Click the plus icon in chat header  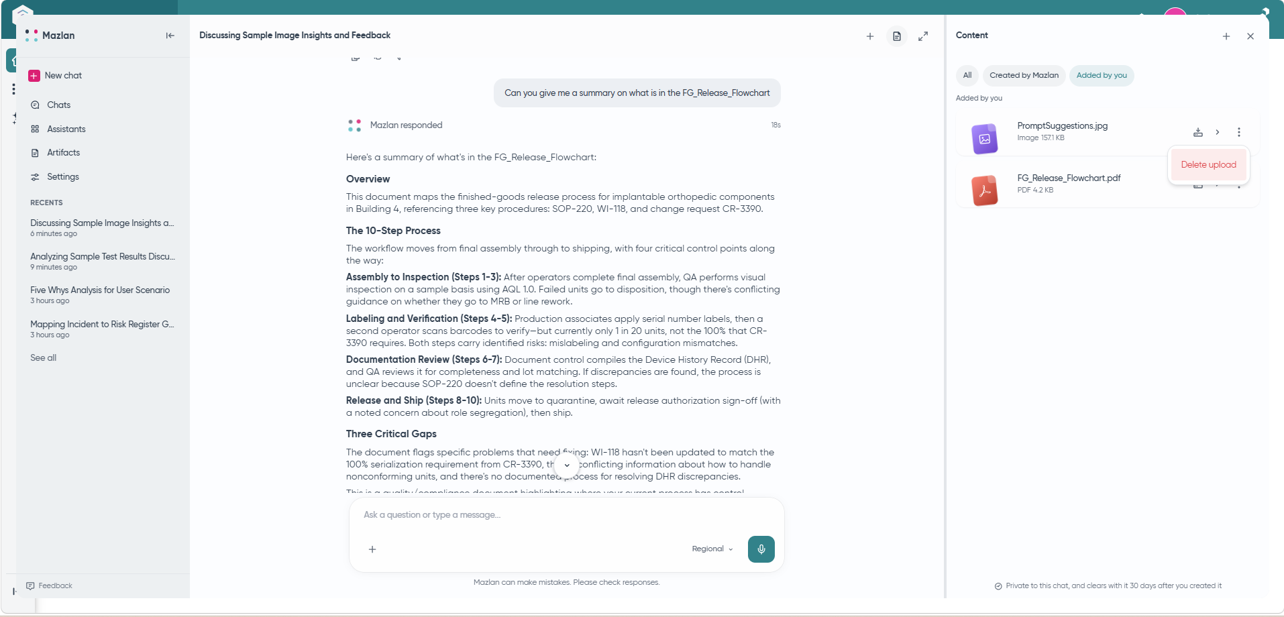[870, 36]
